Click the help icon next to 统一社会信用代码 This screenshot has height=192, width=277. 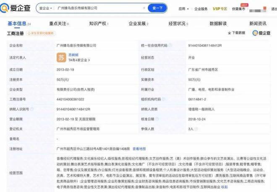(170, 45)
